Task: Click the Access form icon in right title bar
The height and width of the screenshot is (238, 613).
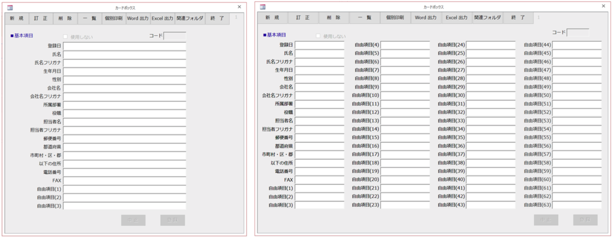Action: point(263,7)
